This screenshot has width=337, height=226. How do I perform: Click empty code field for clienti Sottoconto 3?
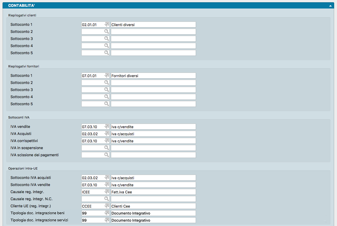(x=92, y=39)
